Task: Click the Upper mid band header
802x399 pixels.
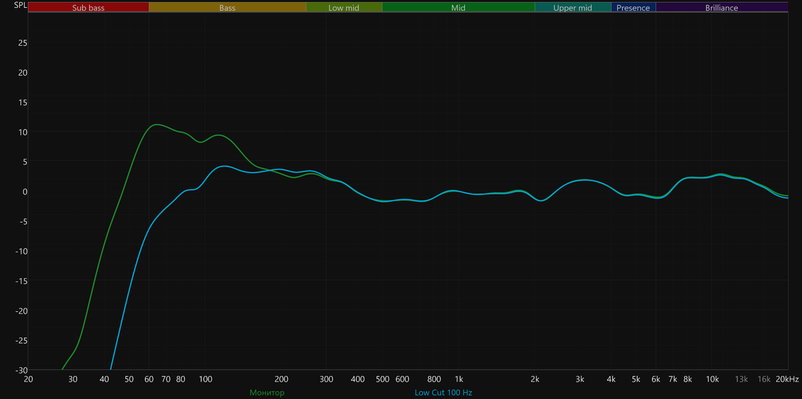Action: coord(573,7)
